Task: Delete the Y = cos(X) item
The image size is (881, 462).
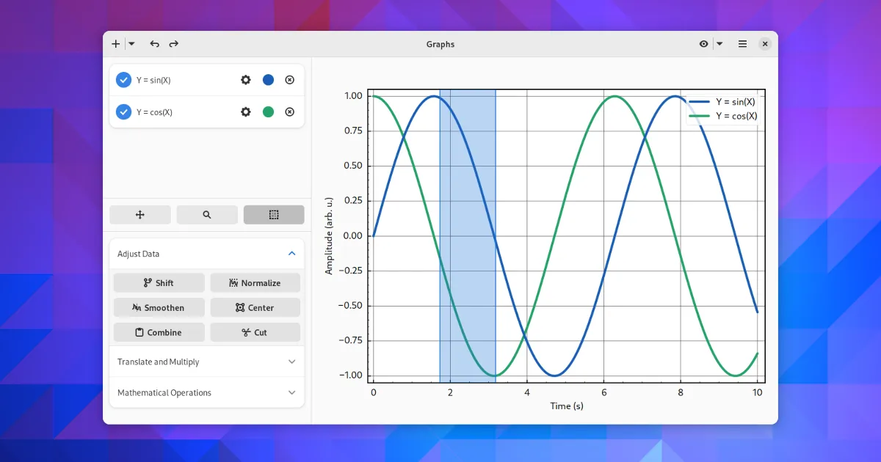Action: coord(289,112)
